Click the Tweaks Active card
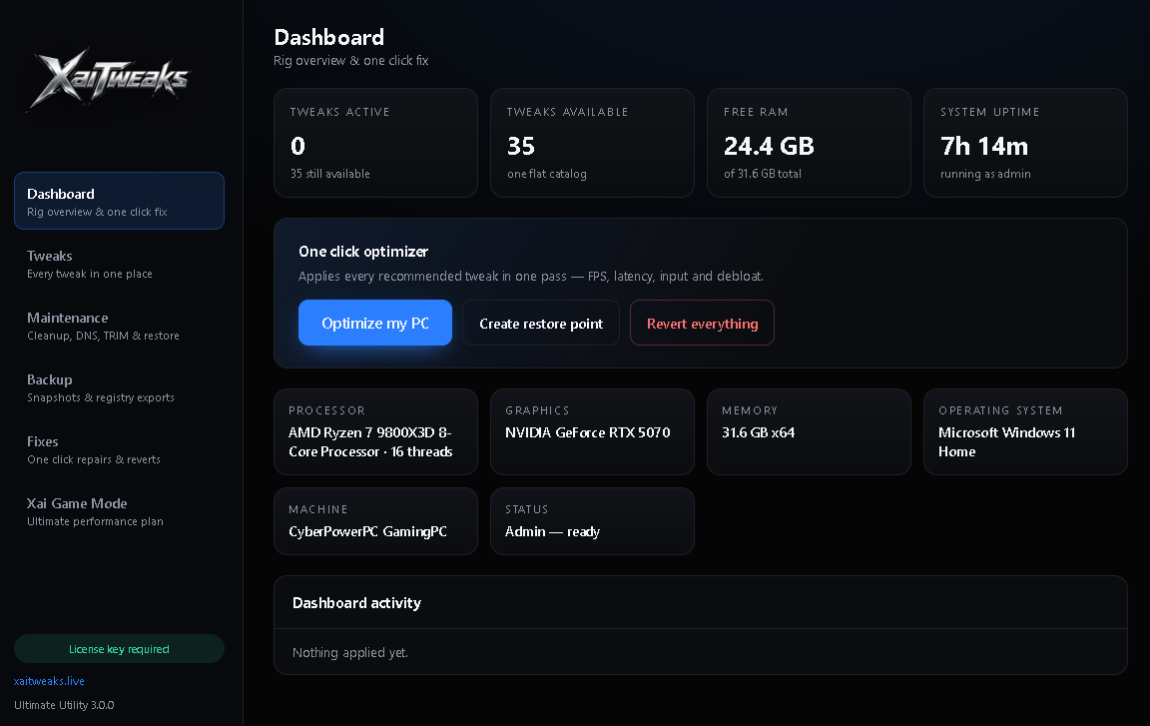Image resolution: width=1150 pixels, height=726 pixels. point(375,143)
